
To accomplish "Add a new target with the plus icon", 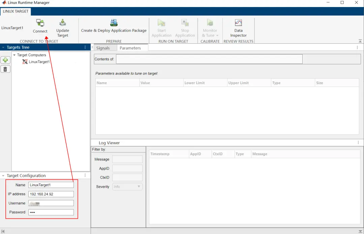I will pos(5,60).
